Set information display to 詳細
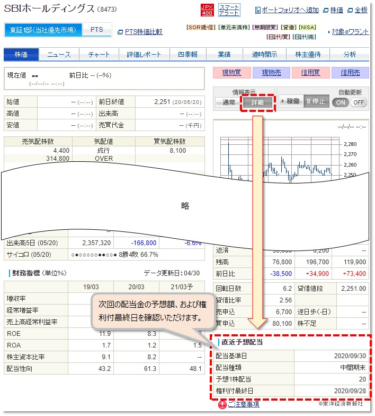 257,102
